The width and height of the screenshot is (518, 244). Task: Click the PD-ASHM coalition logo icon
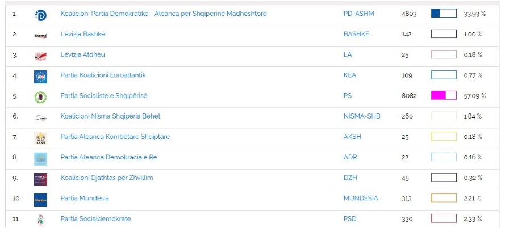pos(40,14)
